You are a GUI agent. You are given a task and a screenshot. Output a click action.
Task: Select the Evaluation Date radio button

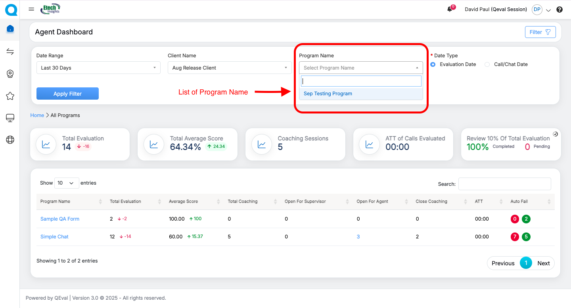pos(433,64)
